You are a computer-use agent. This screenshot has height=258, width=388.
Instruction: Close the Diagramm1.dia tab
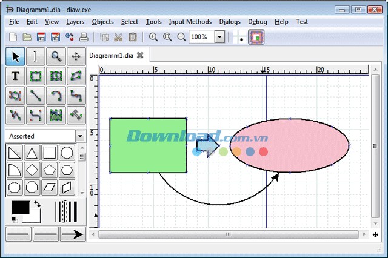[x=140, y=55]
